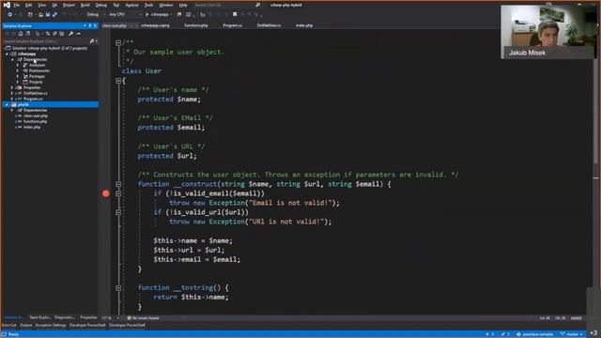Switch to csharpapp.csproj editor tab

(155, 25)
